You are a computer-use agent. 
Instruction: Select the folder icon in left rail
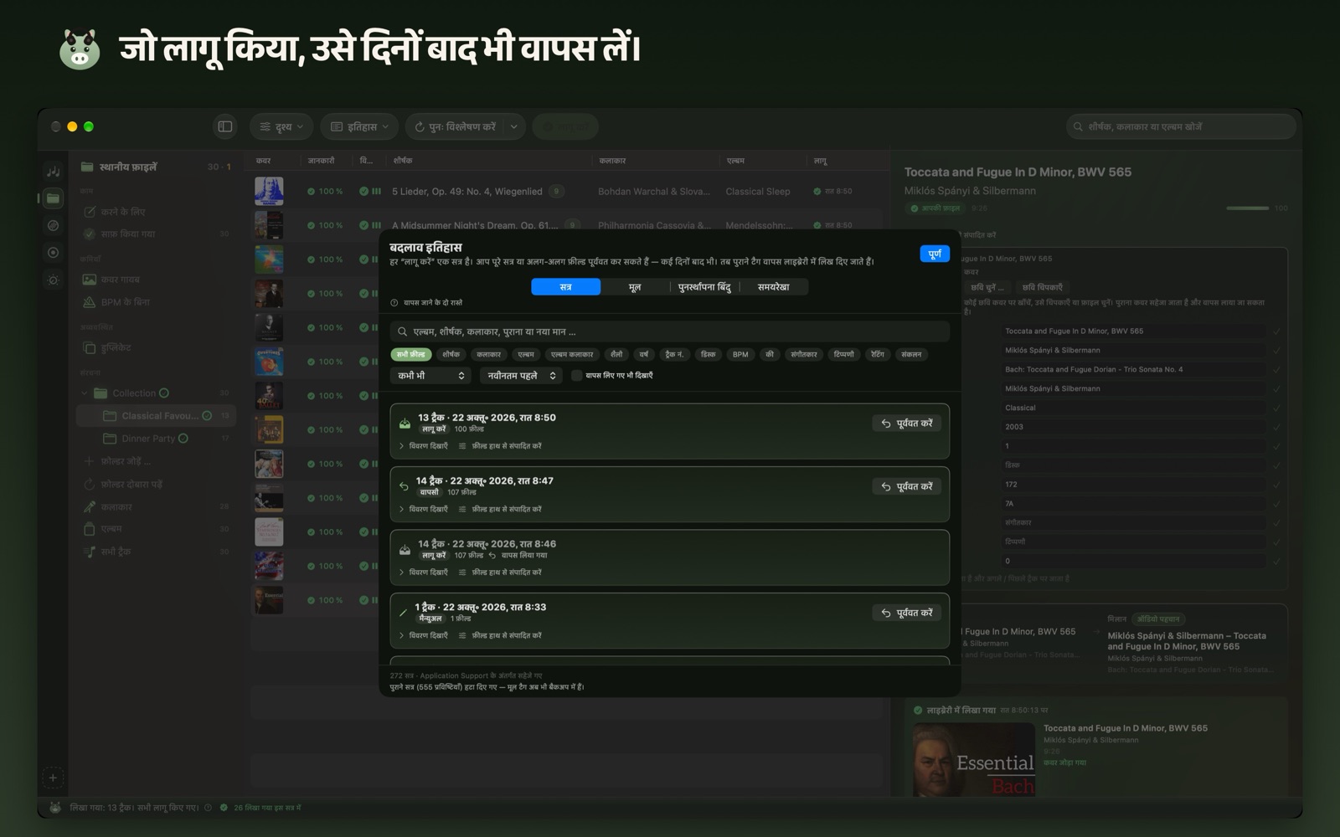click(x=53, y=198)
